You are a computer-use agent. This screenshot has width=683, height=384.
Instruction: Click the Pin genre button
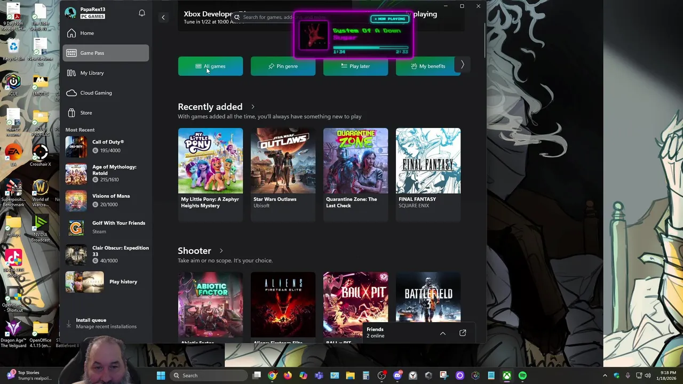coord(283,66)
